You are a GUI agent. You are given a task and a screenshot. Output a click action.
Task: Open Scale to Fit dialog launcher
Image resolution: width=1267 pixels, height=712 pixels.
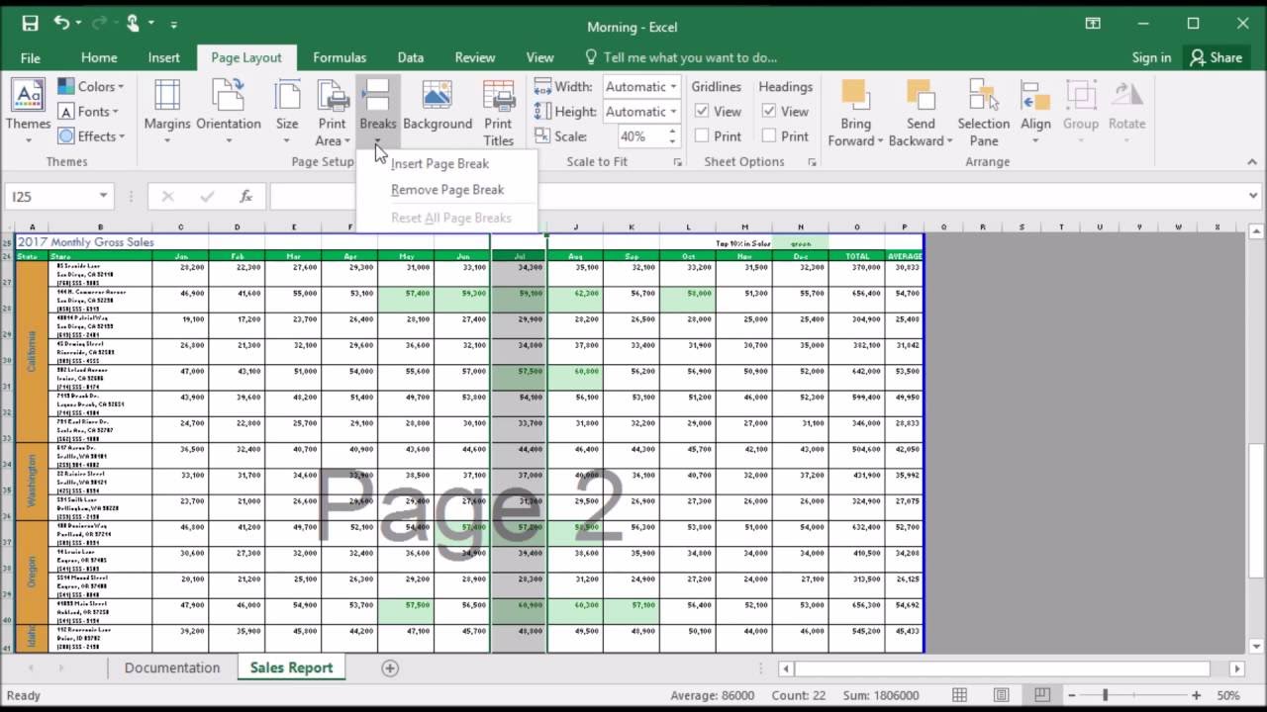678,162
